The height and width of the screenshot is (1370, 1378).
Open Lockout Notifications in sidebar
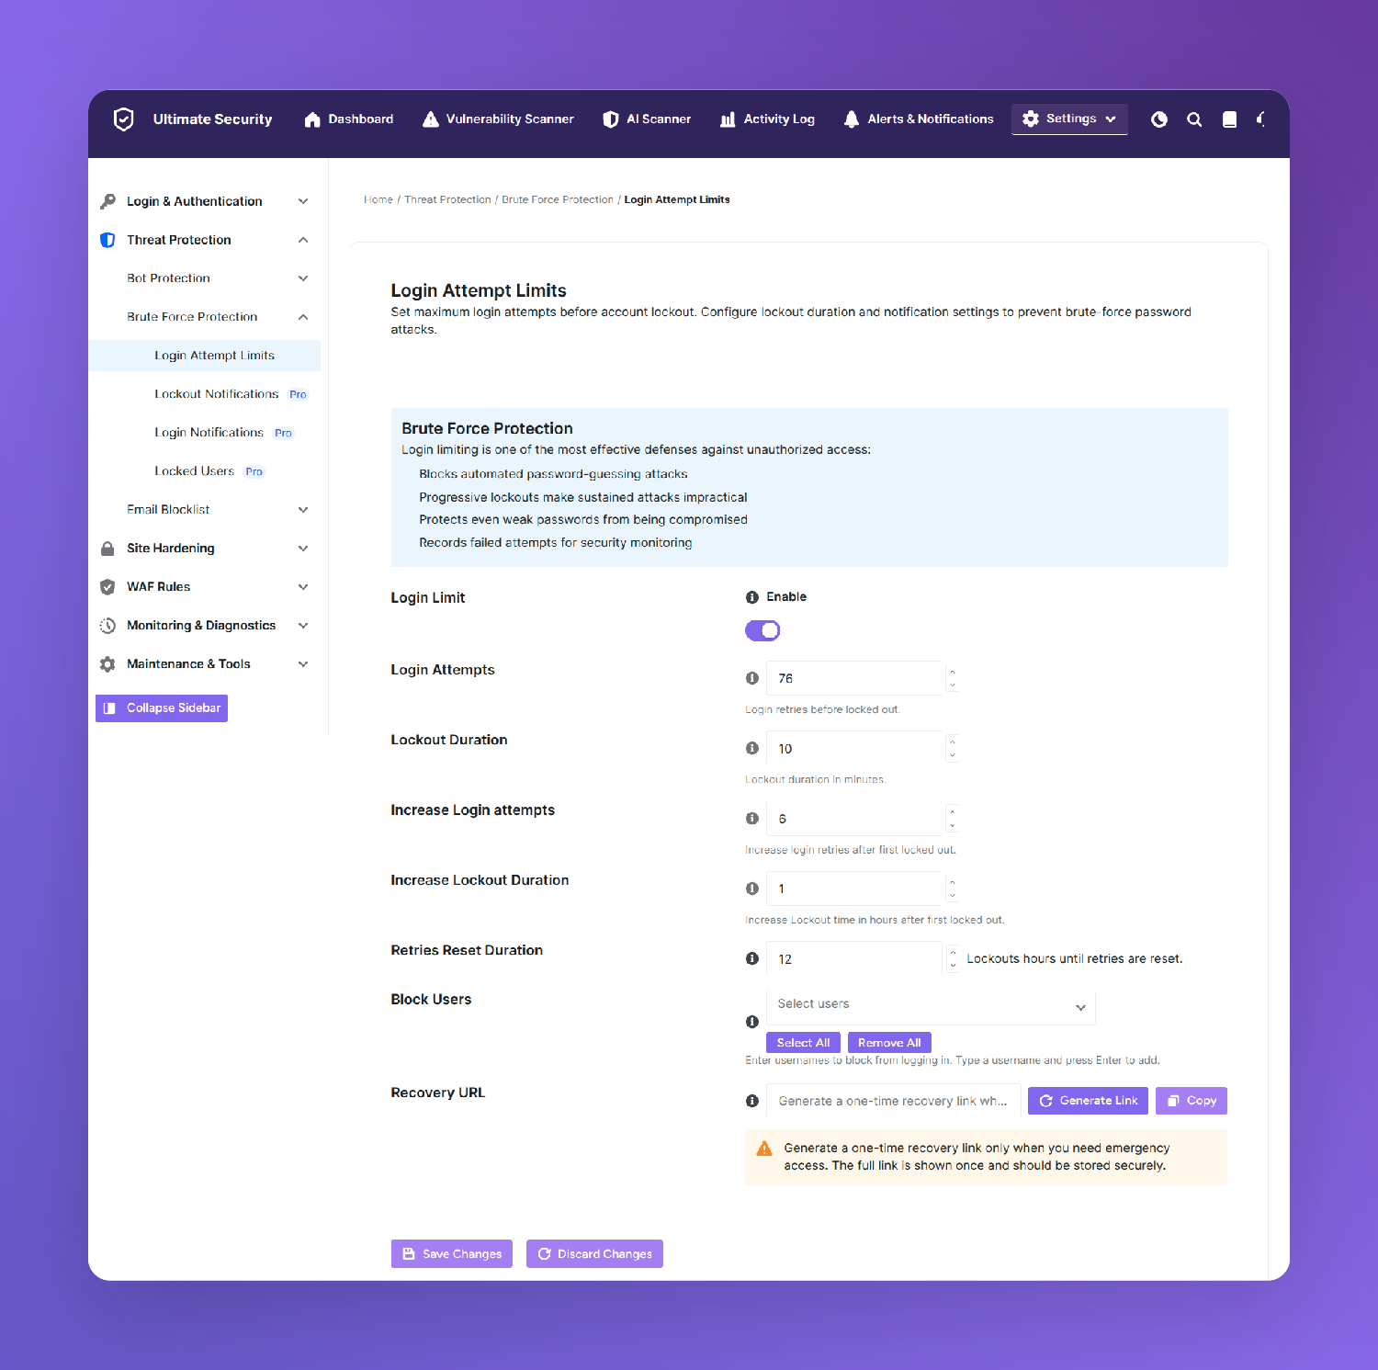(216, 394)
